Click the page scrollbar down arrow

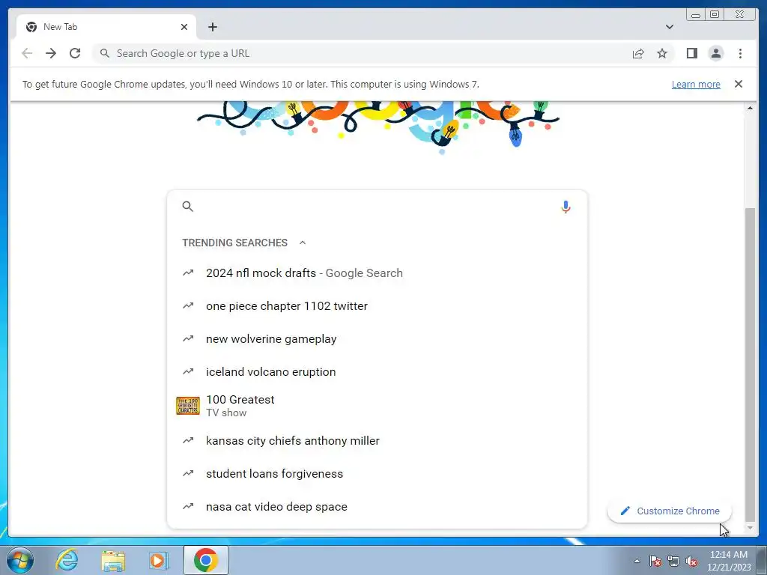tap(750, 528)
